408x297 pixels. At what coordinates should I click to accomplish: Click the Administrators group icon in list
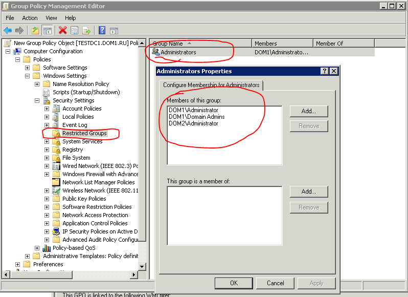pyautogui.click(x=155, y=52)
